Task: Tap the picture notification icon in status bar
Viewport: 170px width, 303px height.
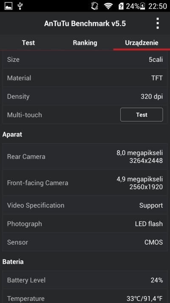Action: point(8,6)
